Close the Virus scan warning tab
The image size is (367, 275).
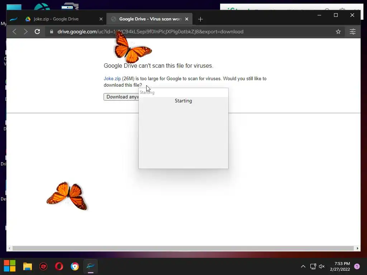point(186,19)
